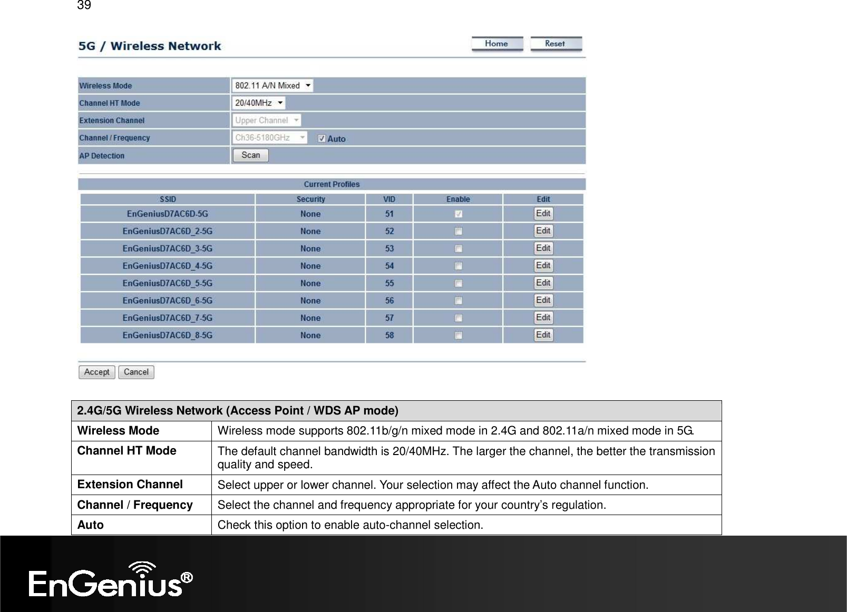Click the Security column header

(310, 199)
